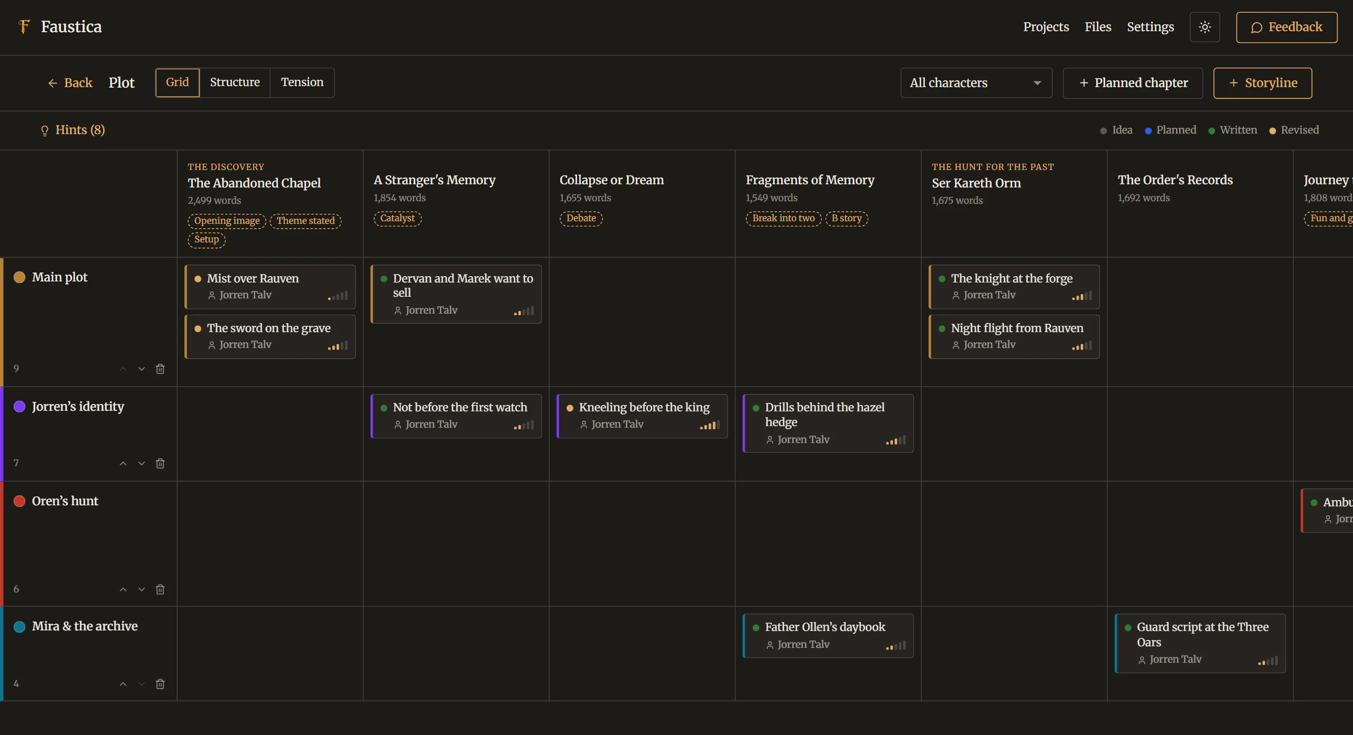Click trash icon for Oren's hunt row

(160, 589)
